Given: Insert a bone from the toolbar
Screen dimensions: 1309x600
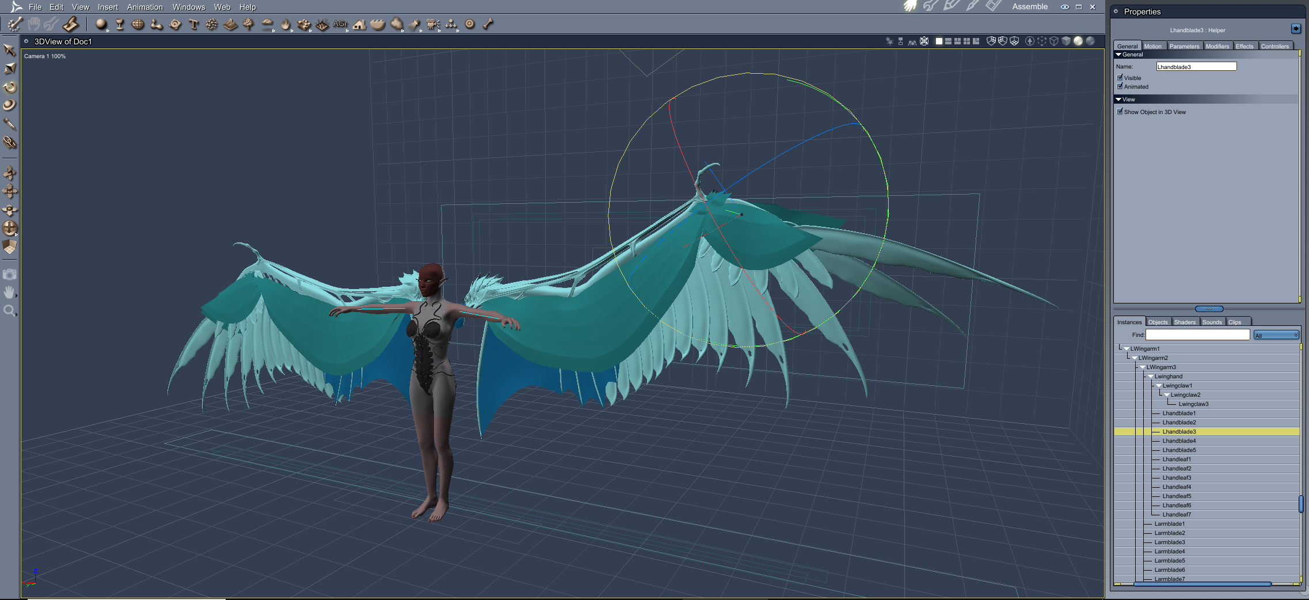Looking at the screenshot, I should coord(488,24).
